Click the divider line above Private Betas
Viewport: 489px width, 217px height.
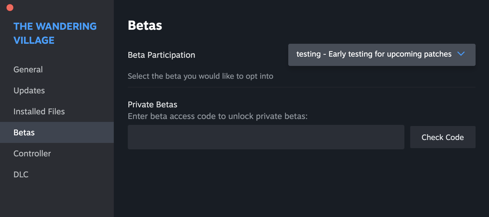click(x=302, y=87)
